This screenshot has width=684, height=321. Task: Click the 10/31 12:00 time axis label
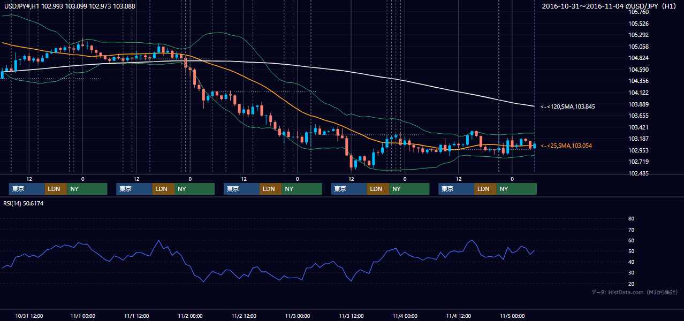[x=29, y=316]
